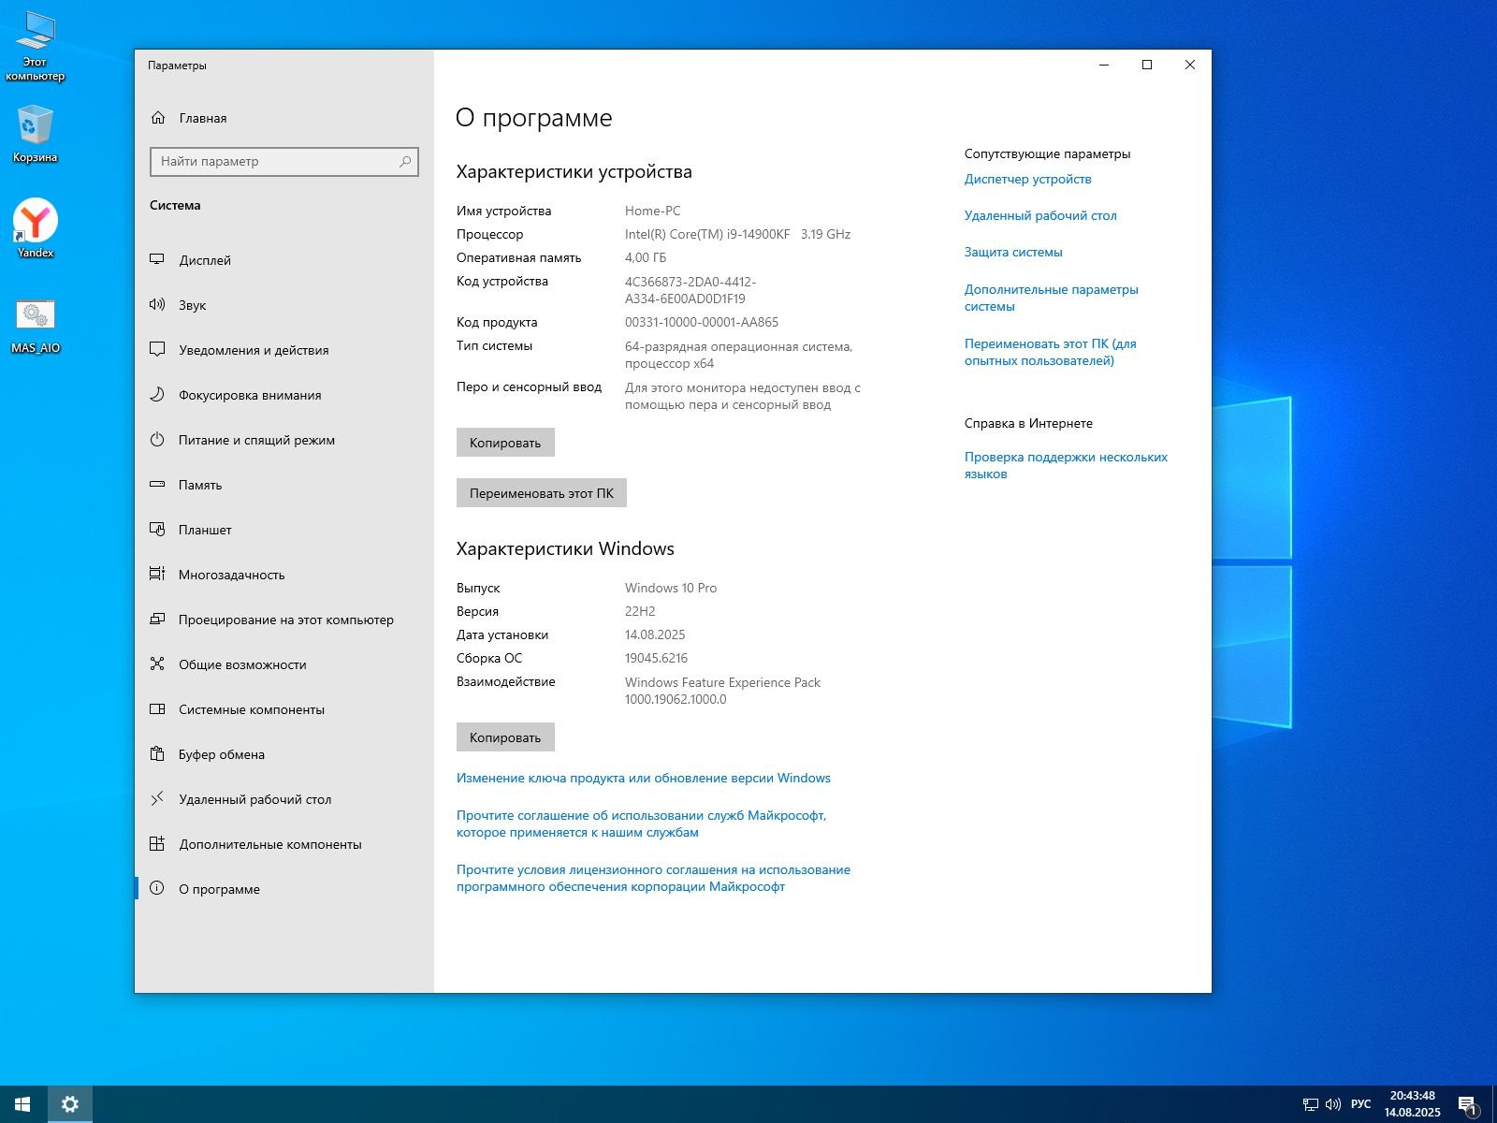Select Память in the sidebar

point(284,485)
